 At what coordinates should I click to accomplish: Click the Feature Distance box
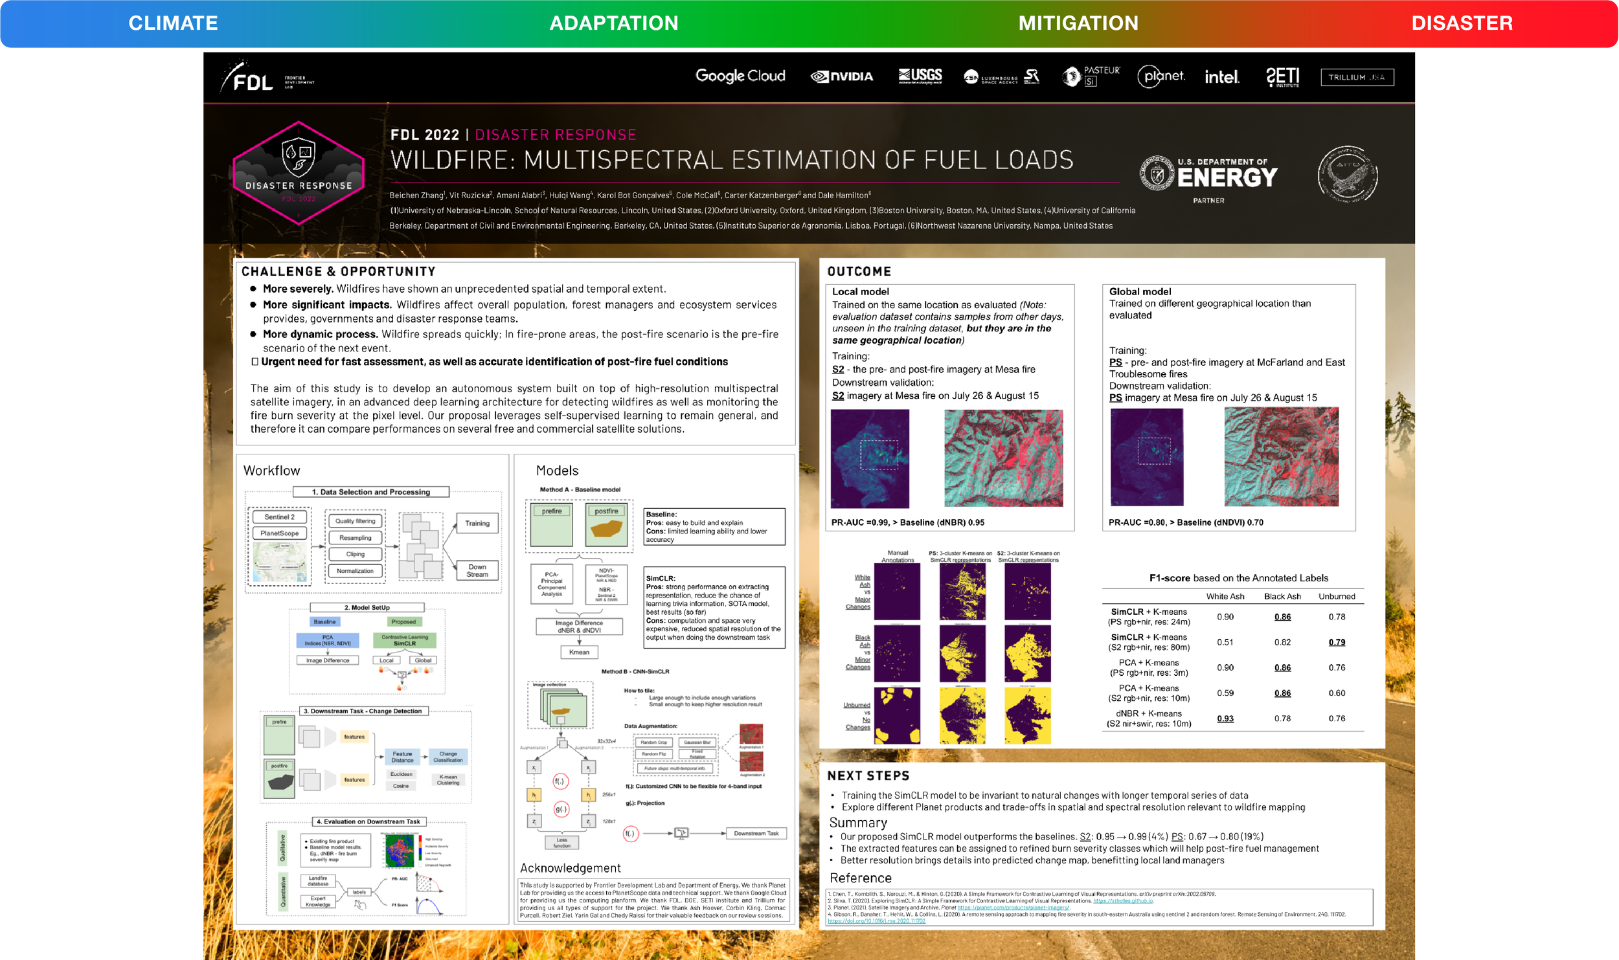tap(402, 757)
